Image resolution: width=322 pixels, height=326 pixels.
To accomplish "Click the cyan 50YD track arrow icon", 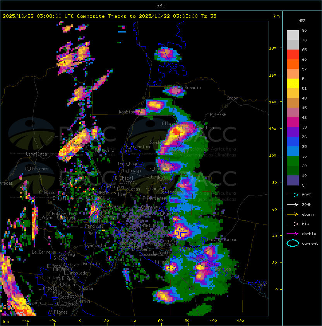I will tap(293, 195).
